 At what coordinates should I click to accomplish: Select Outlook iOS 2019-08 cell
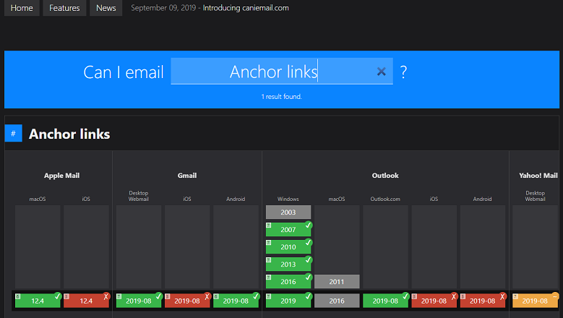pyautogui.click(x=434, y=301)
